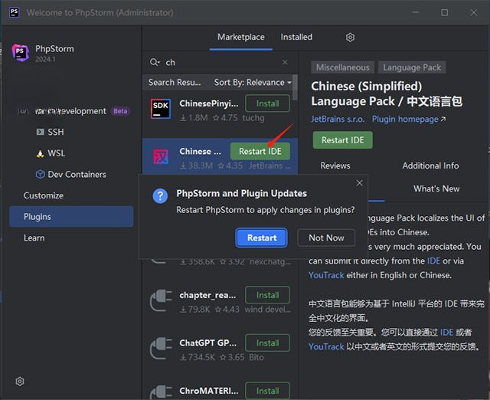Click the question mark dialog icon
This screenshot has height=400, width=490.
click(x=160, y=196)
